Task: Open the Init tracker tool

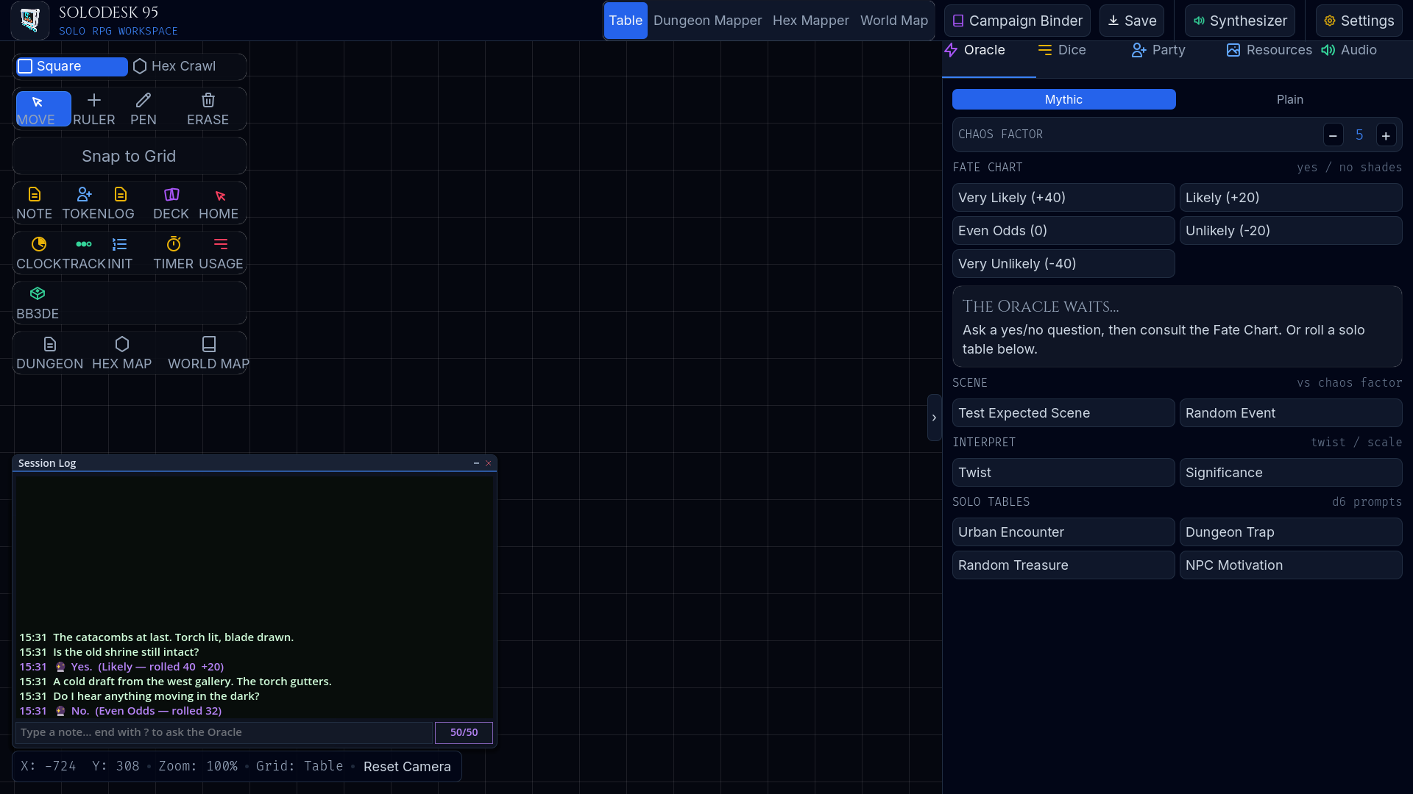Action: pyautogui.click(x=120, y=253)
